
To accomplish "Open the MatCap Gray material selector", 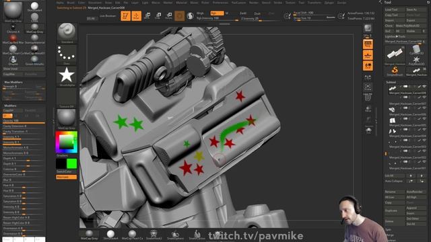I will click(67, 119).
